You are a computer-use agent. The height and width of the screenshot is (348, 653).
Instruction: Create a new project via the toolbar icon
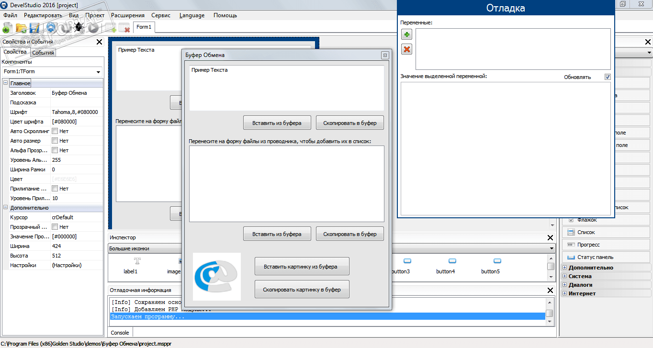[7, 28]
